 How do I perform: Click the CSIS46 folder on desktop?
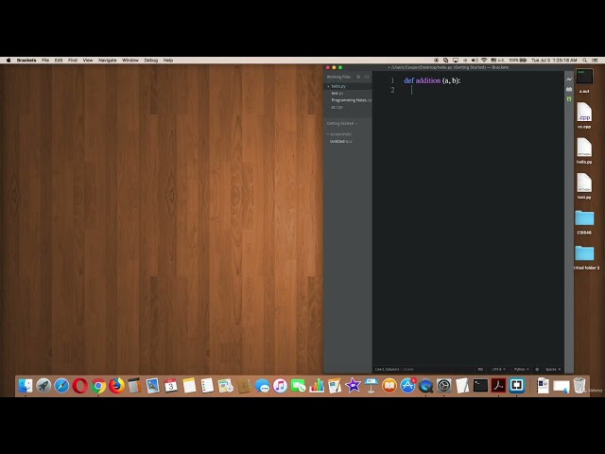pos(584,218)
